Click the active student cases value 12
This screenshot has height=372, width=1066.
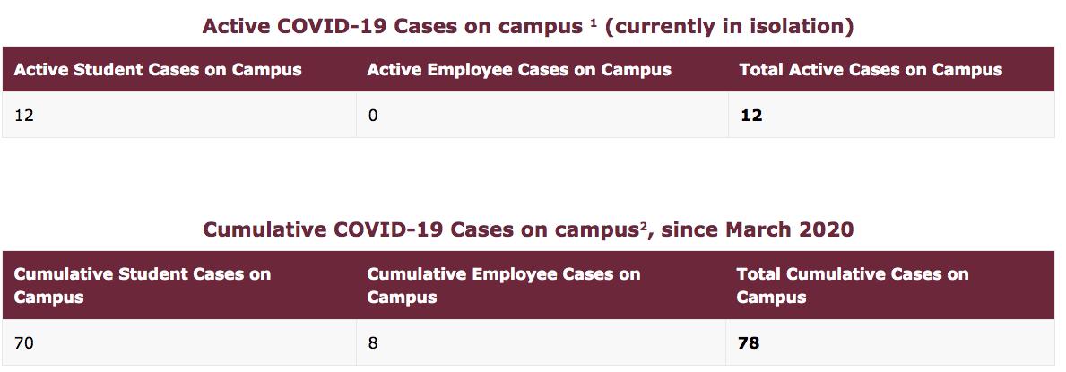[x=24, y=116]
